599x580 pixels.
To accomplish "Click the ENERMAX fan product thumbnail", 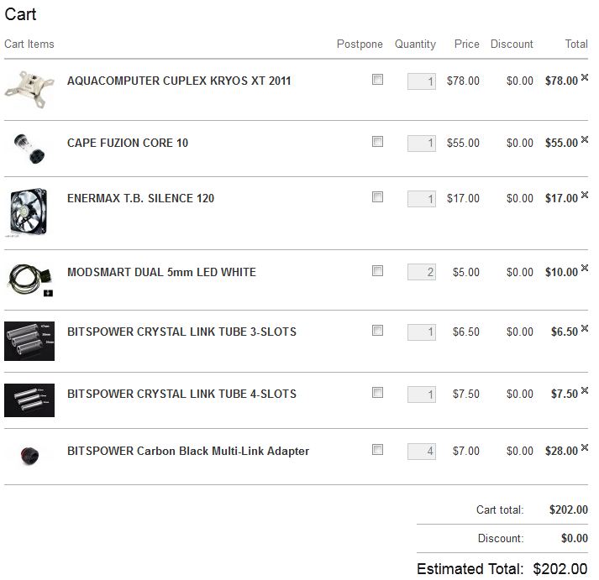I will (x=29, y=212).
